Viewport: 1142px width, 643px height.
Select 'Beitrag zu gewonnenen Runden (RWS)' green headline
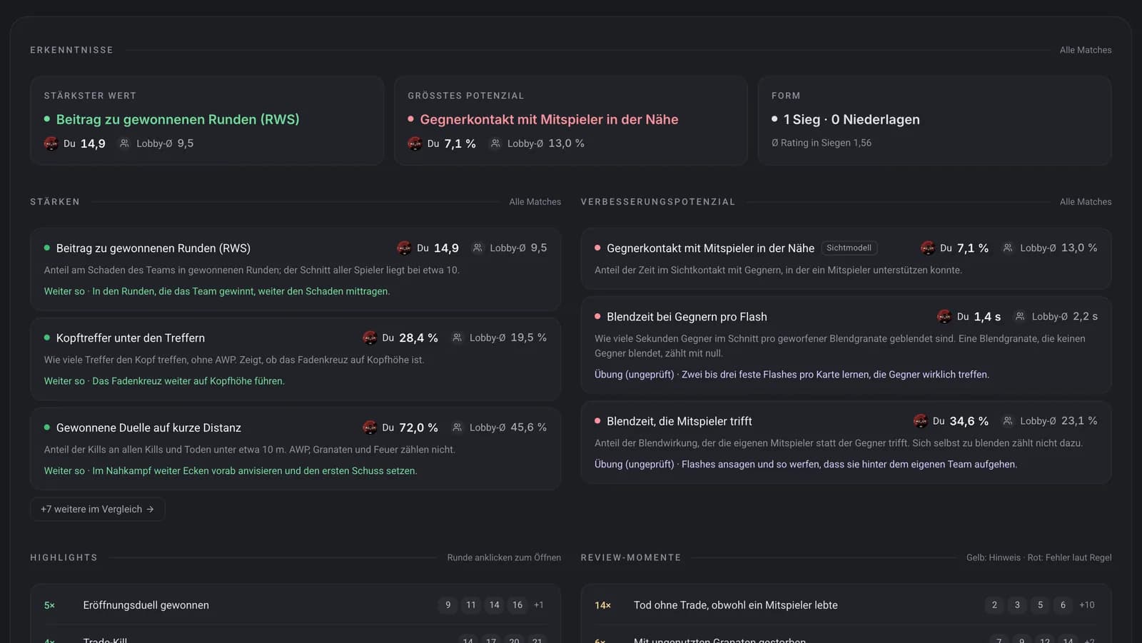pyautogui.click(x=178, y=119)
